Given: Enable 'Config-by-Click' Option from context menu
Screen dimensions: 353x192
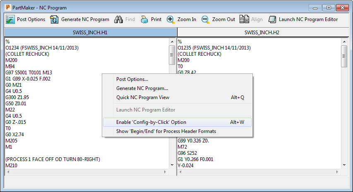Looking at the screenshot, I should pyautogui.click(x=177, y=122).
